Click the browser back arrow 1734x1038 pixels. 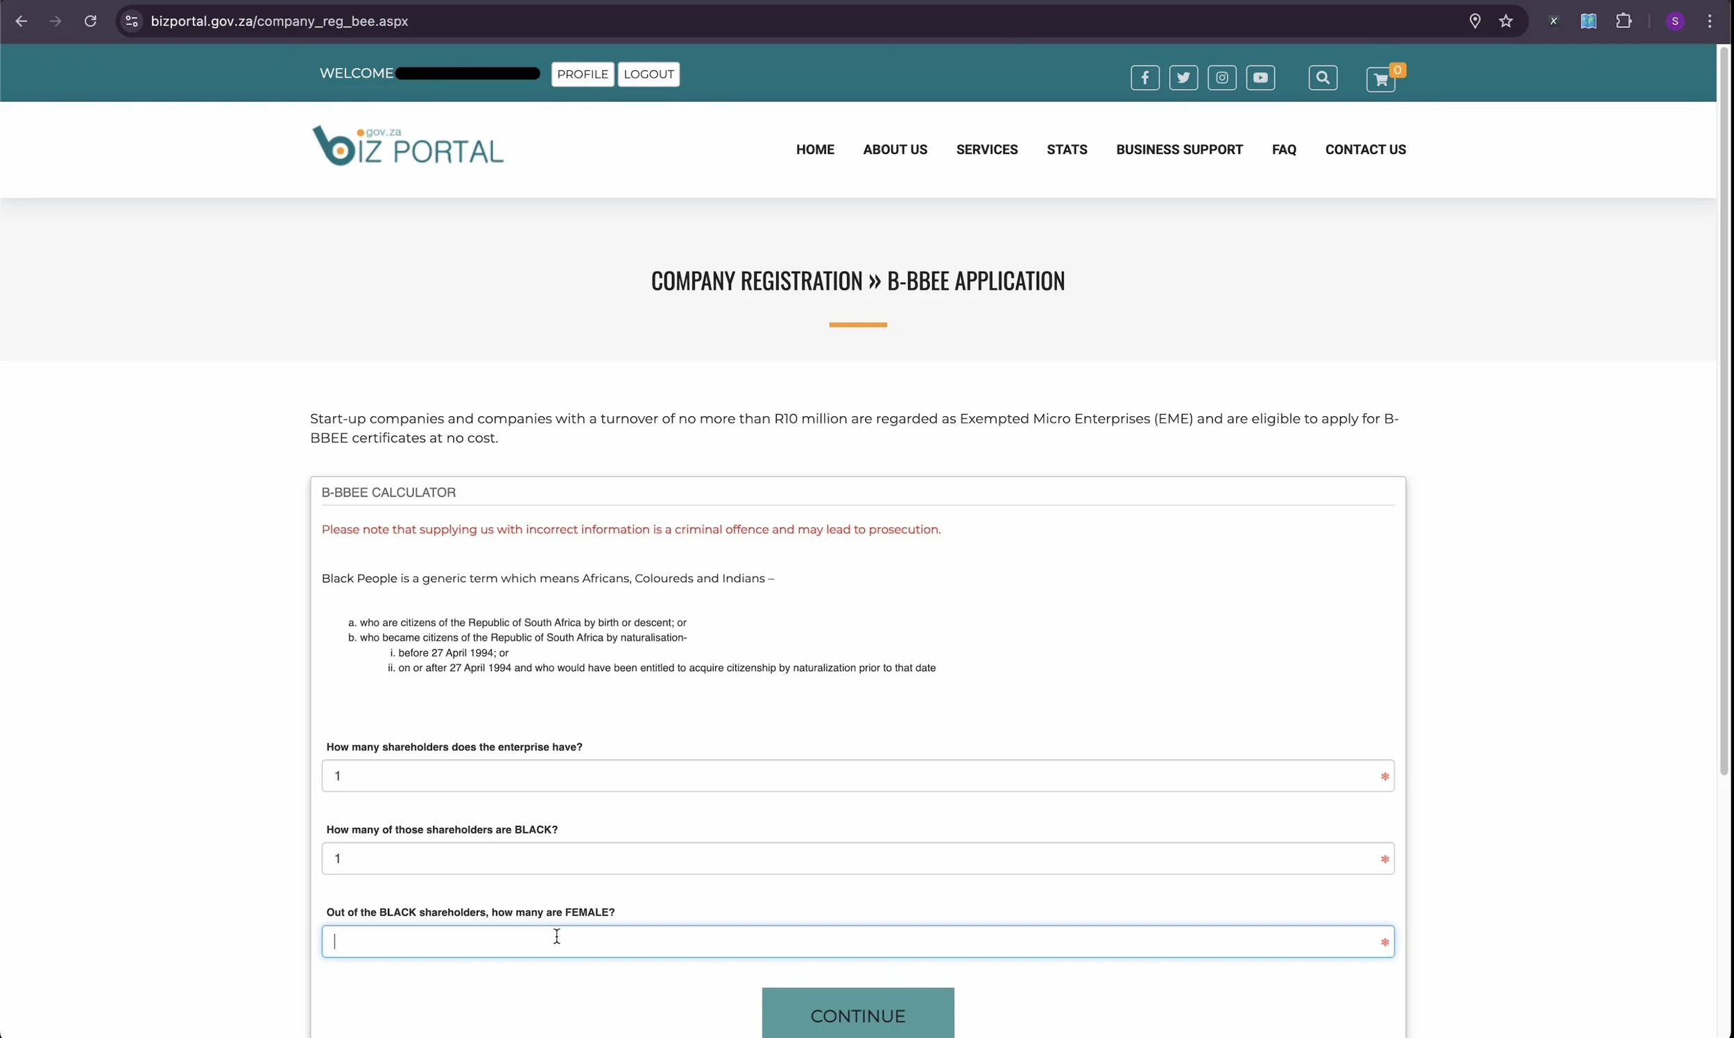click(21, 21)
